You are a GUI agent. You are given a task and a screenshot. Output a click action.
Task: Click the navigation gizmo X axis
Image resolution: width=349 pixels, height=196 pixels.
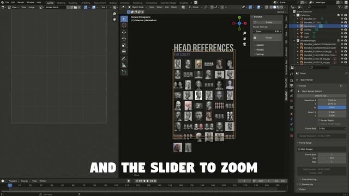tap(245, 23)
